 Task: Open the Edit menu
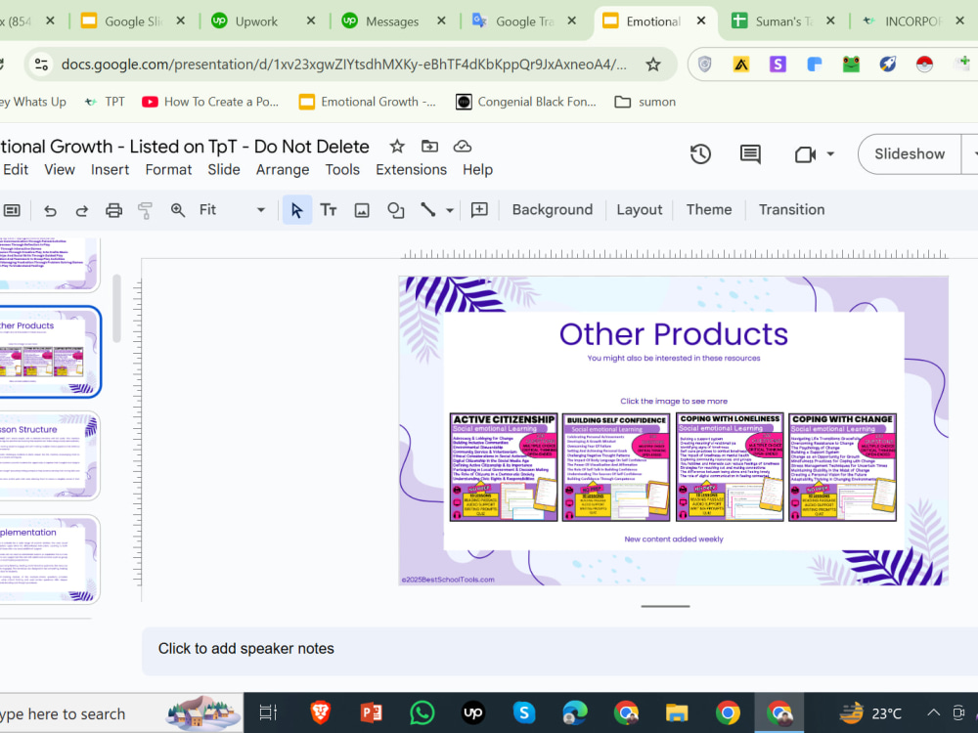16,169
